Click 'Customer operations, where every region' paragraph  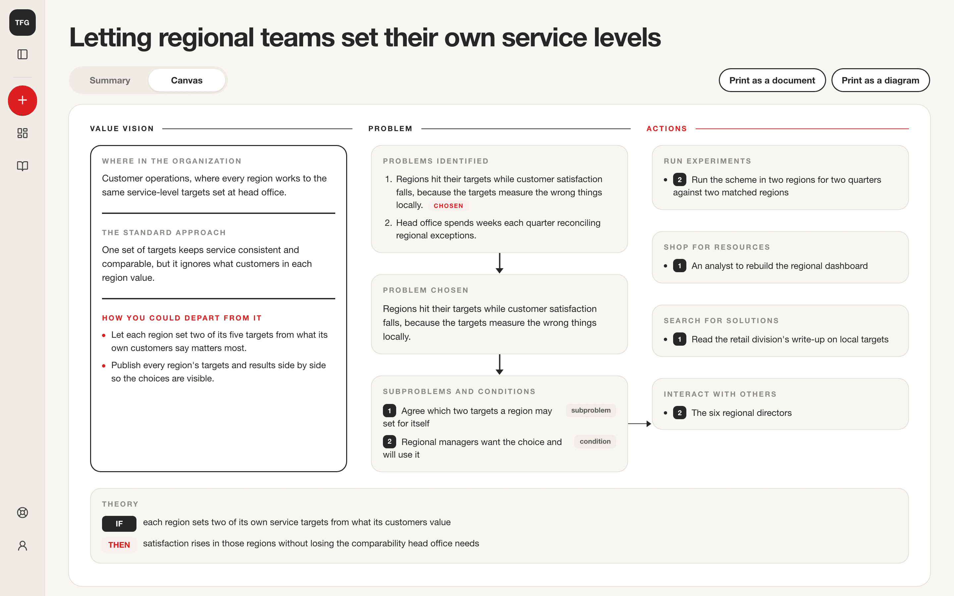214,185
